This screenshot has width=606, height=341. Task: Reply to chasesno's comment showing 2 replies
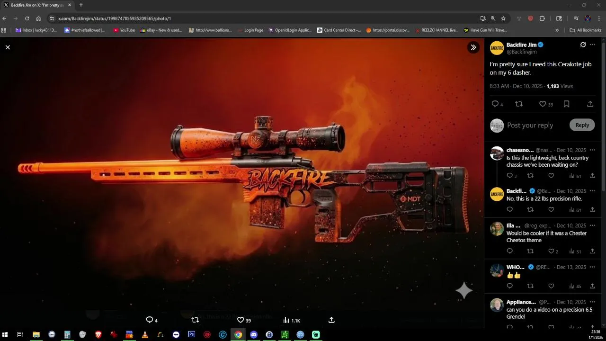[509, 176]
